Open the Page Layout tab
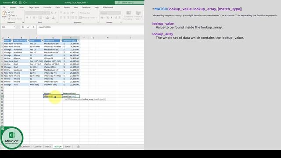The height and width of the screenshot is (158, 281). 34,7
